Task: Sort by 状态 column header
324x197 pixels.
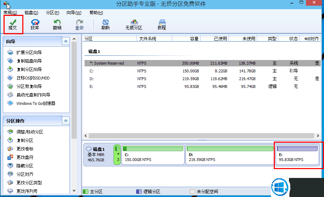Action: pyautogui.click(x=289, y=38)
